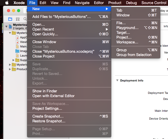Select Group from Selection
This screenshot has height=139, width=168.
(x=136, y=55)
